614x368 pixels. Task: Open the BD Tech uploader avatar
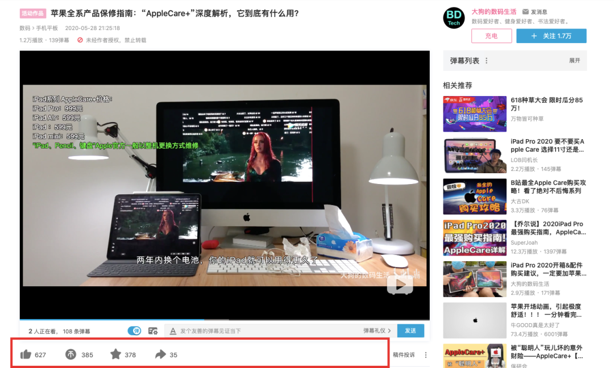coord(454,18)
